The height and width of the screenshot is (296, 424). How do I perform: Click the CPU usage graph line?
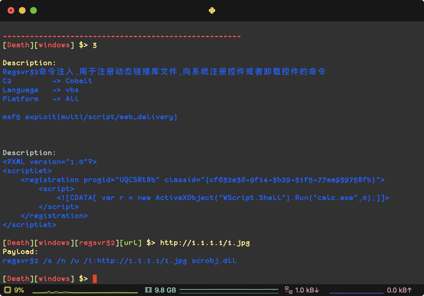click(85, 292)
